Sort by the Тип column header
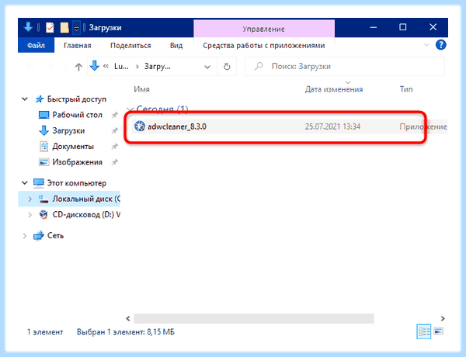Screen dimensions: 466x357 (x=406, y=89)
